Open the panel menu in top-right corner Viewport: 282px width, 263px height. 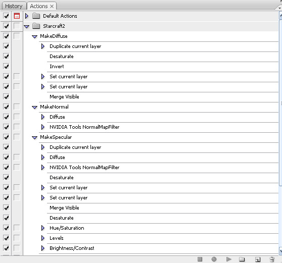279,8
